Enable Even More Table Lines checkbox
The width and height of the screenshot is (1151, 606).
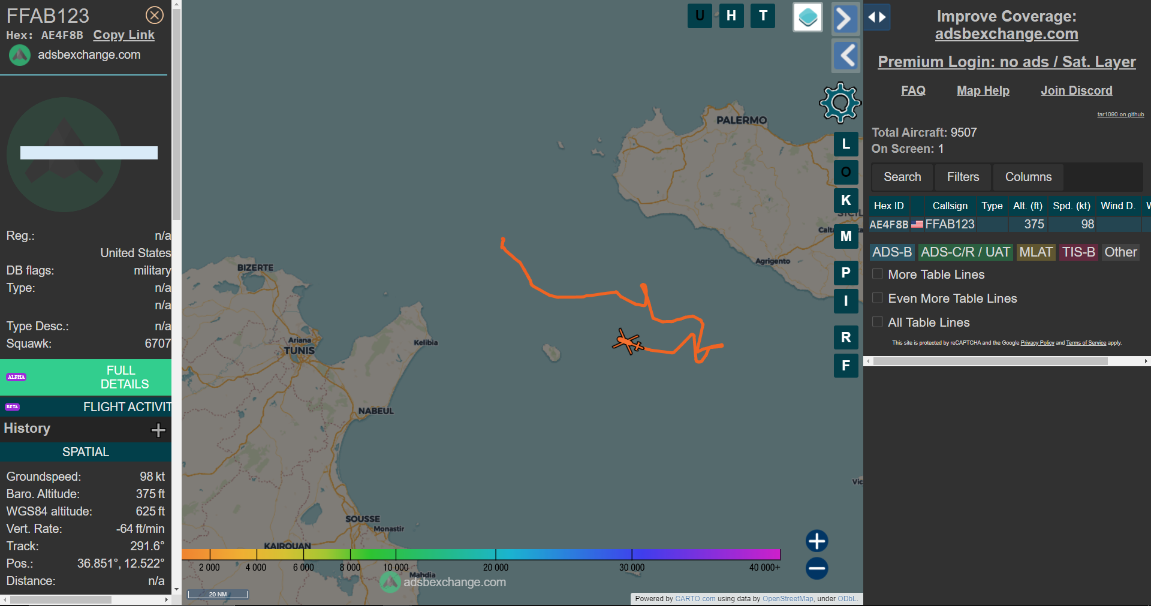coord(878,298)
